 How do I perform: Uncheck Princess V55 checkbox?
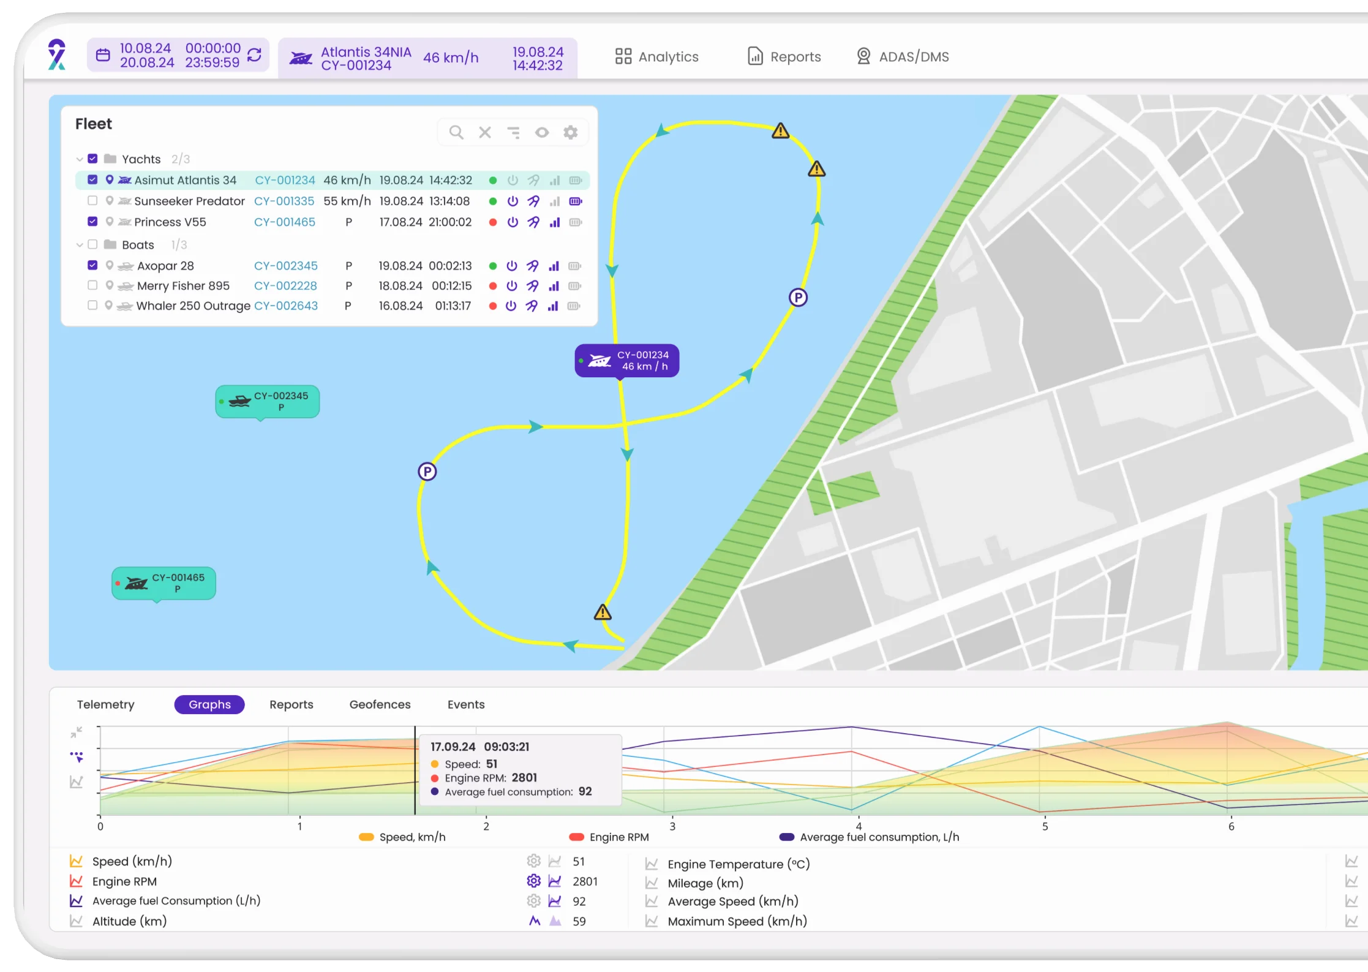(x=92, y=221)
